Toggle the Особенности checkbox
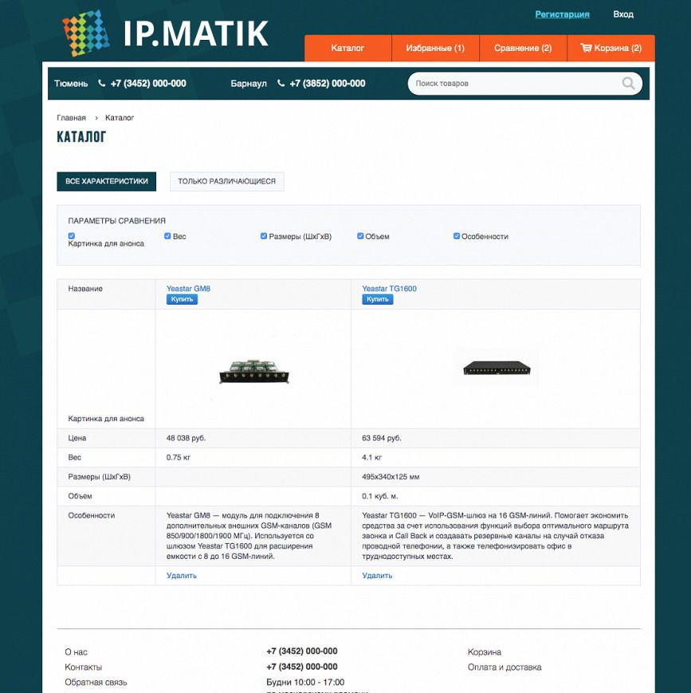This screenshot has width=691, height=693. click(457, 236)
